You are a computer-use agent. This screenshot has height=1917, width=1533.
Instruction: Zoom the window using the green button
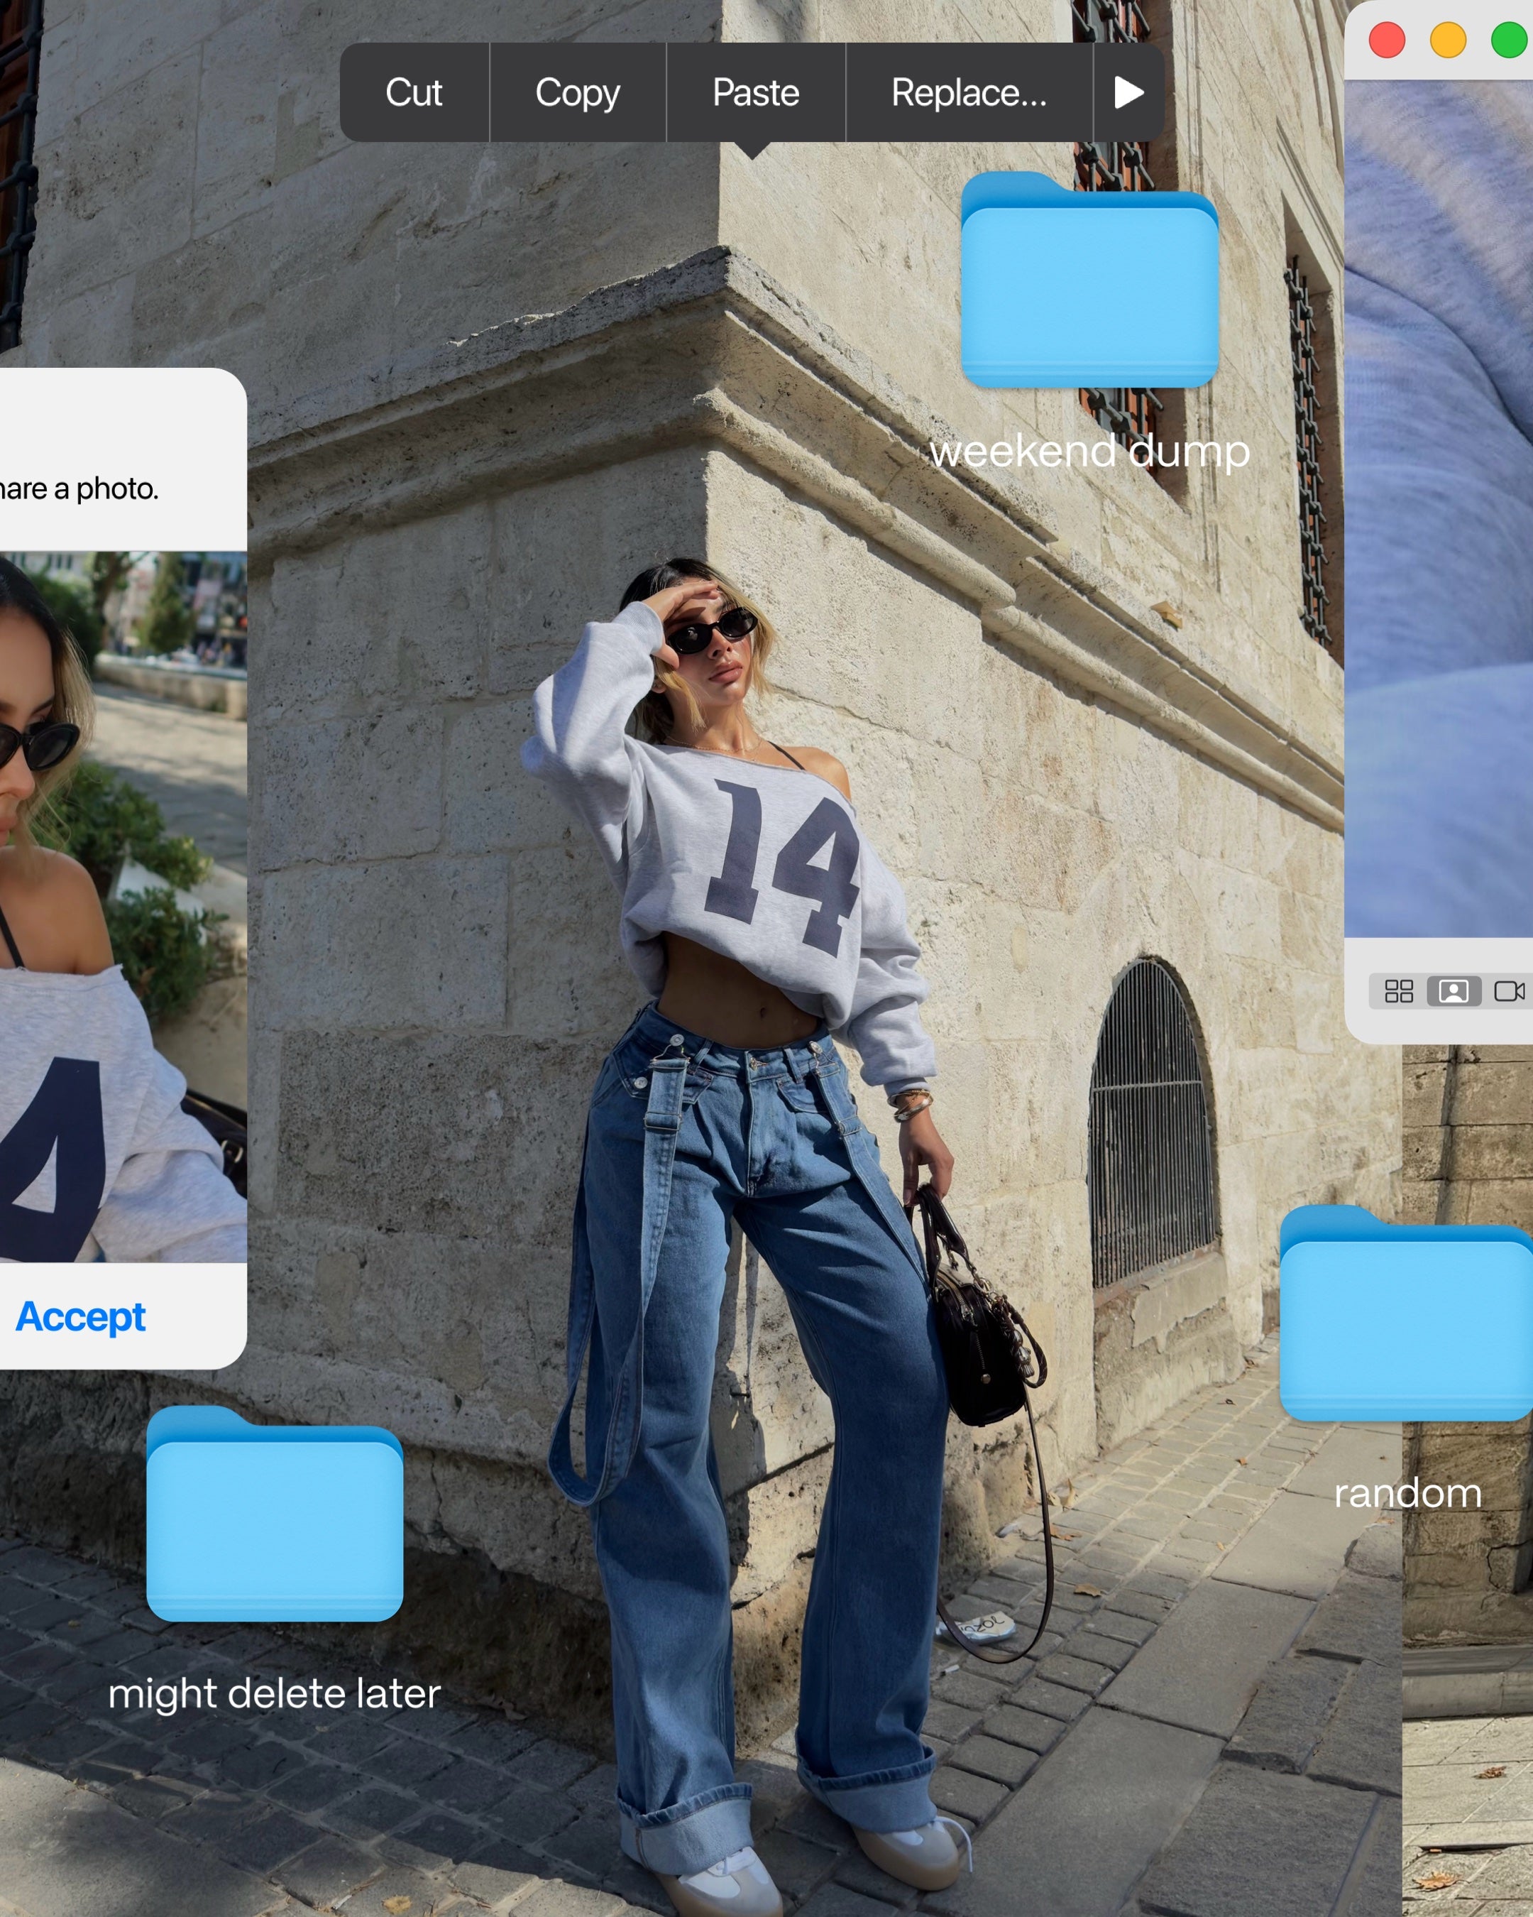pyautogui.click(x=1508, y=41)
